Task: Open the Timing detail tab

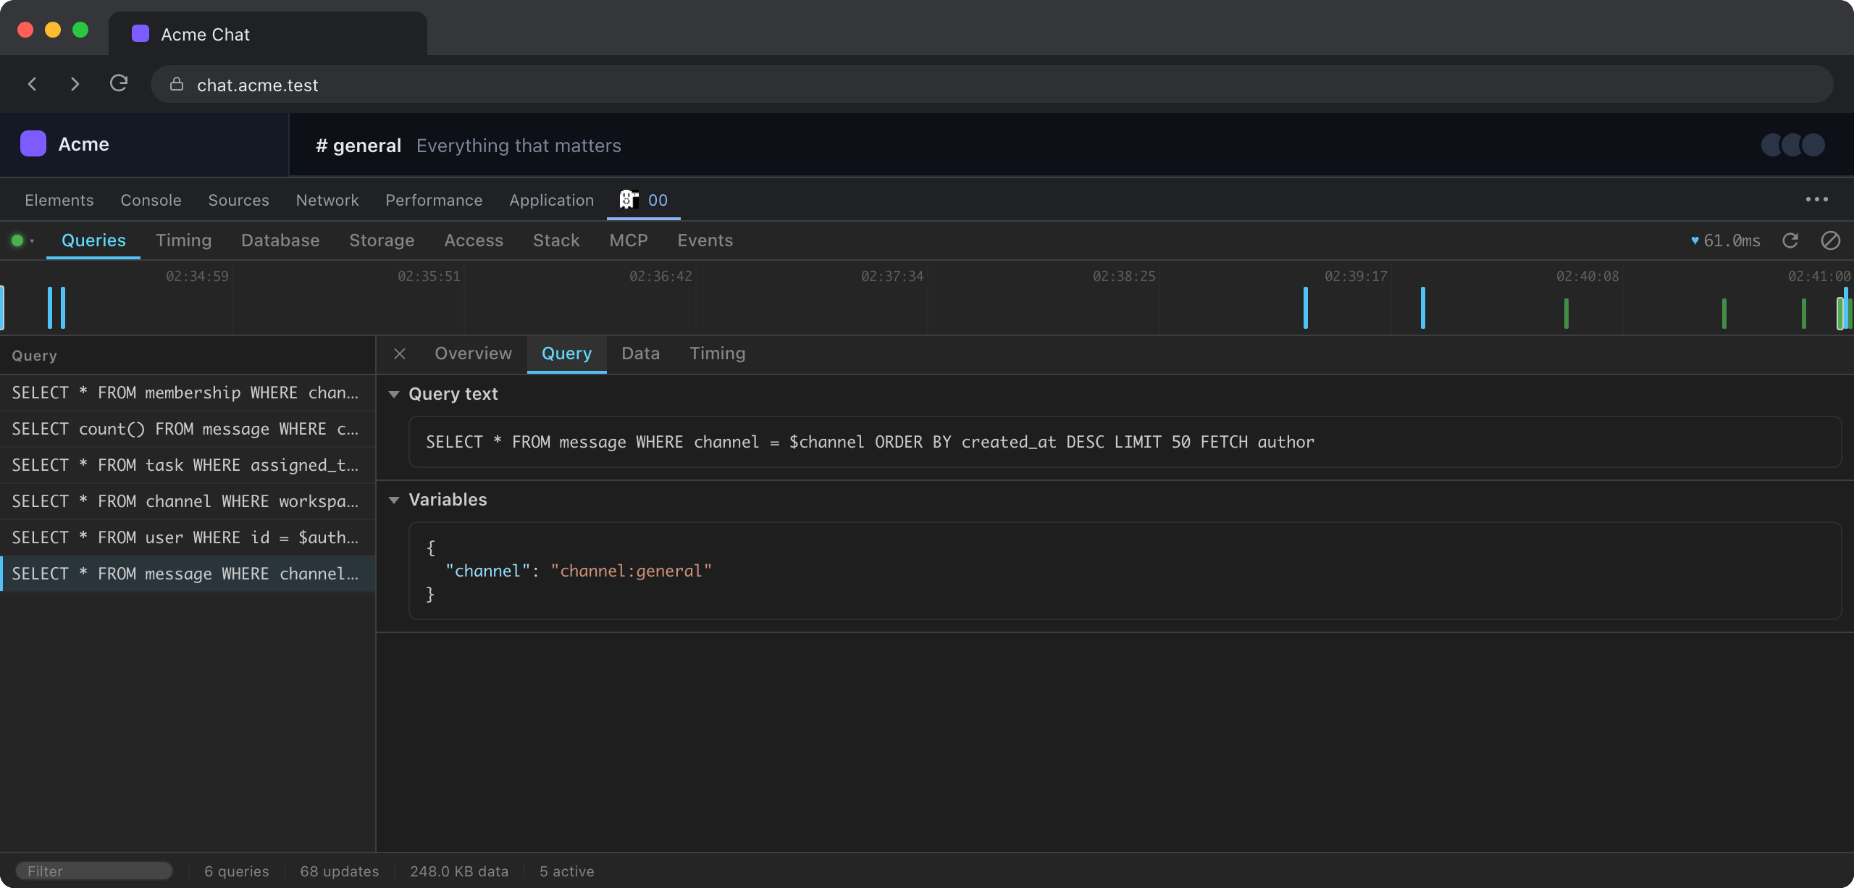Action: pyautogui.click(x=717, y=353)
